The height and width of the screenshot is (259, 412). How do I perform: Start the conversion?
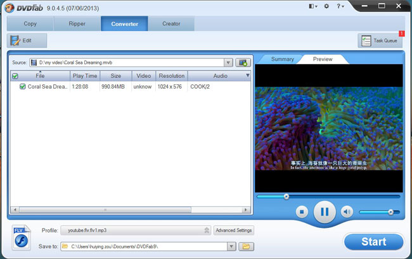373,242
